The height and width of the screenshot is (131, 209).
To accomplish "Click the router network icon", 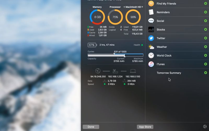I will [x=115, y=71].
